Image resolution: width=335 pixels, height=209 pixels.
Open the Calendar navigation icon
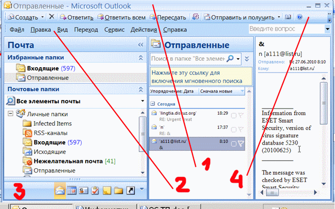coord(72,191)
